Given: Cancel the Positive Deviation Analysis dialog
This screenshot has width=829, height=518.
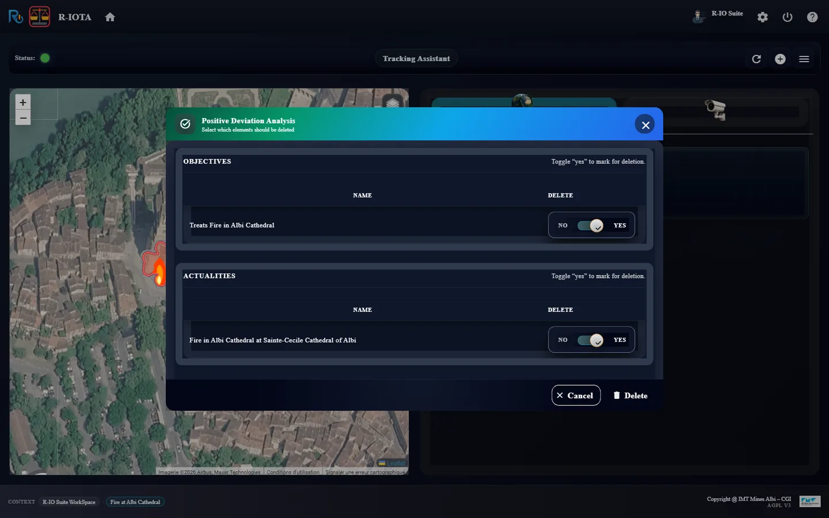Looking at the screenshot, I should (576, 395).
